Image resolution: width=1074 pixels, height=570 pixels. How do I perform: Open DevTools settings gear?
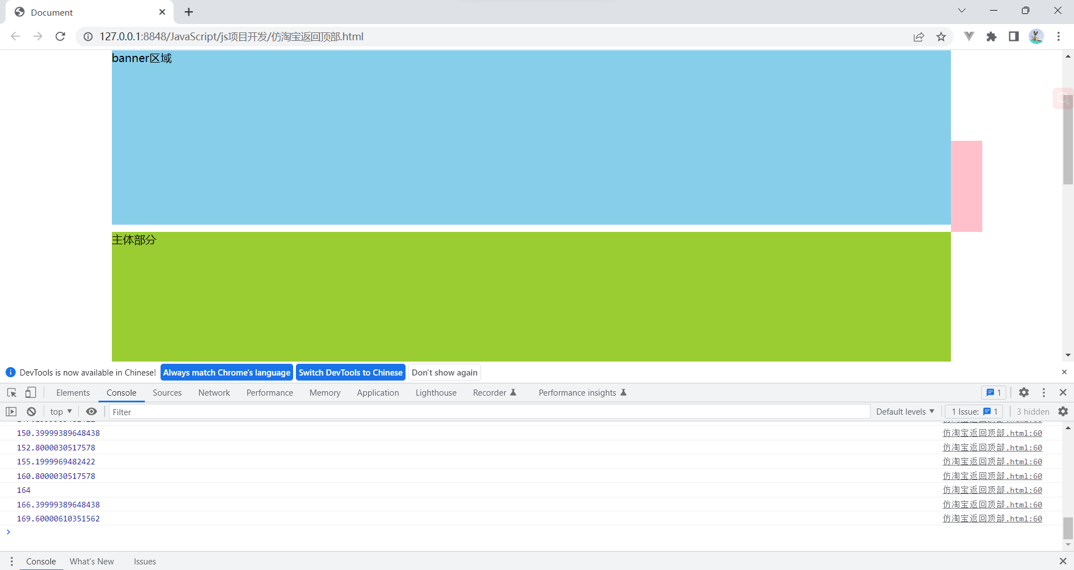[x=1024, y=392]
